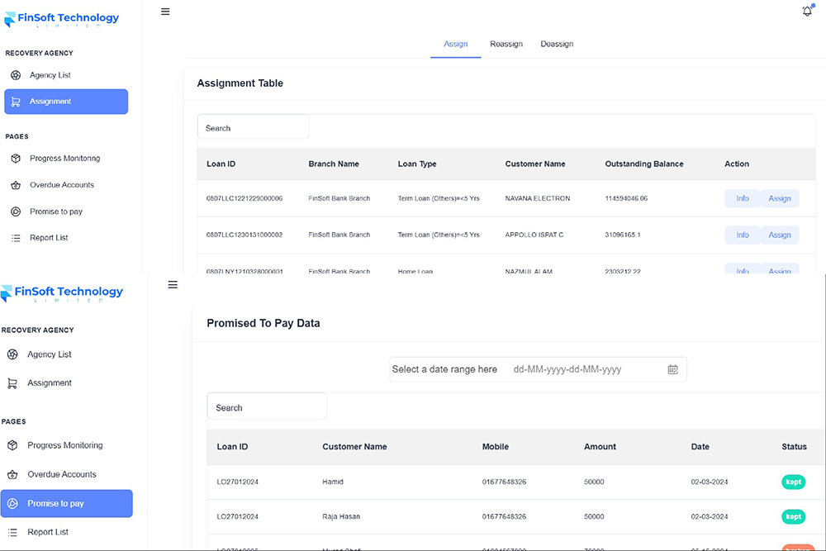
Task: Focus the Search box in the Assignment Table
Action: 254,128
